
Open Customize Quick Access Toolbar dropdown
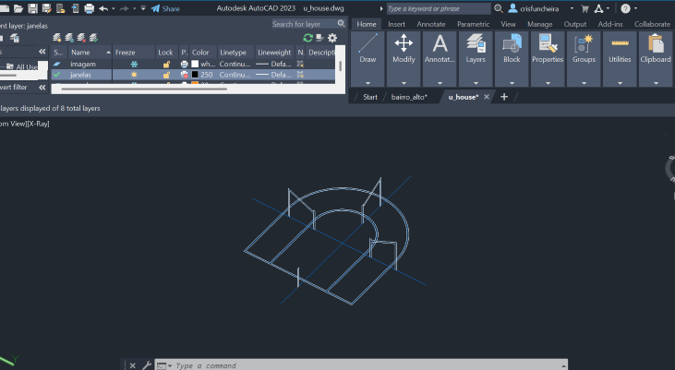[143, 8]
